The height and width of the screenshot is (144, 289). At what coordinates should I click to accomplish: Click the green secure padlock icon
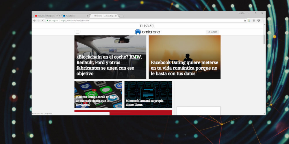(x=47, y=20)
